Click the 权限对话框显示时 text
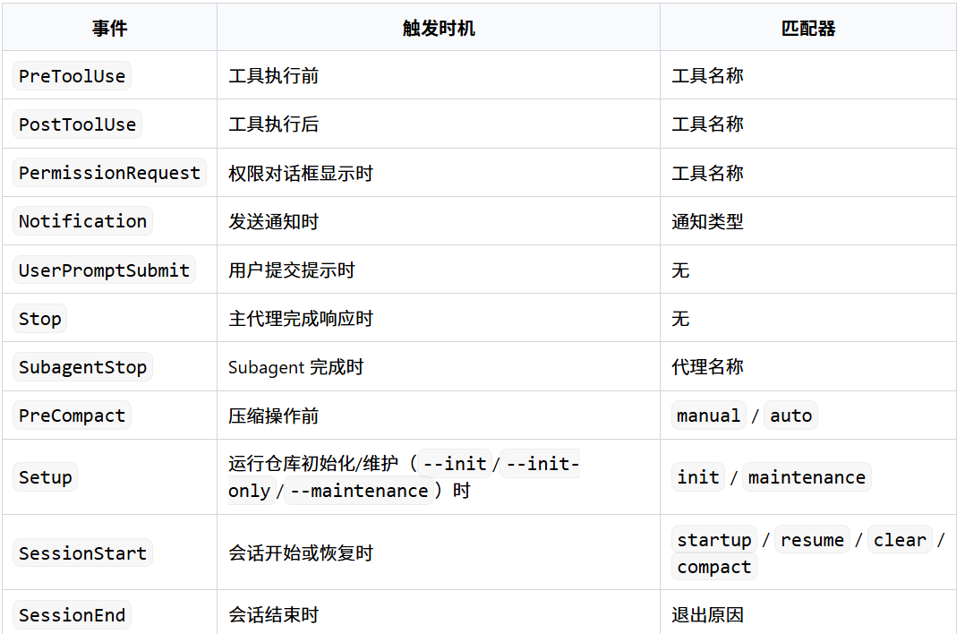 point(301,173)
